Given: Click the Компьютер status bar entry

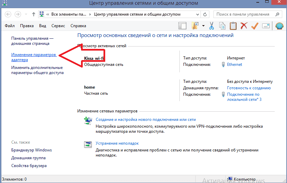Looking at the screenshot, I should point(242,179).
